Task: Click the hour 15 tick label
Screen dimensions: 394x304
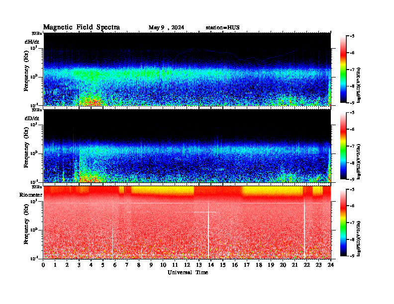Action: (223, 265)
